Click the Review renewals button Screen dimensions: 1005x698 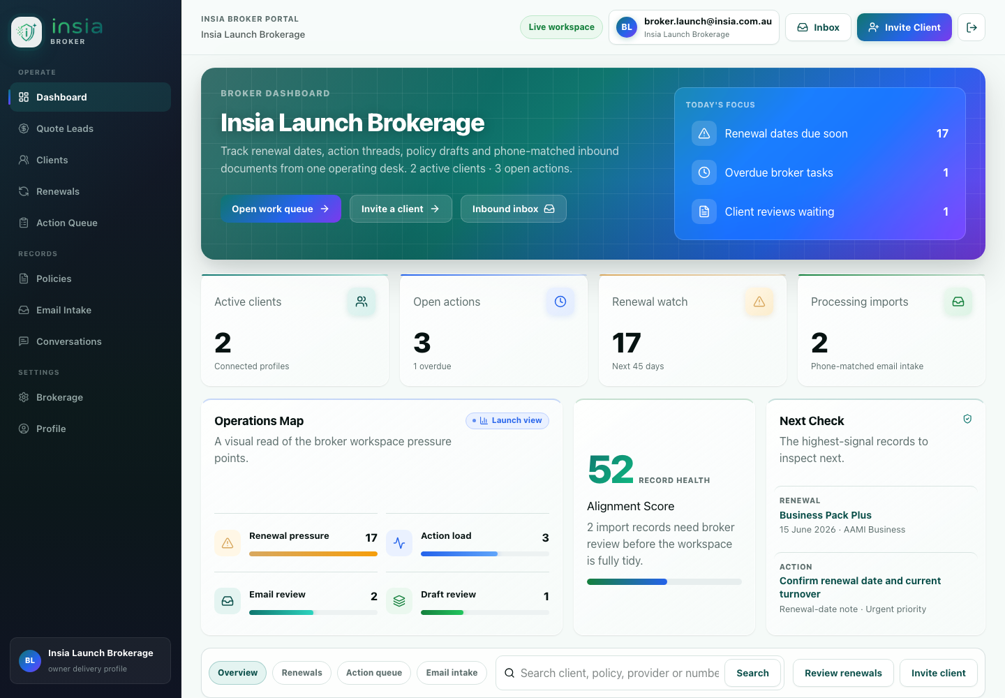point(843,673)
